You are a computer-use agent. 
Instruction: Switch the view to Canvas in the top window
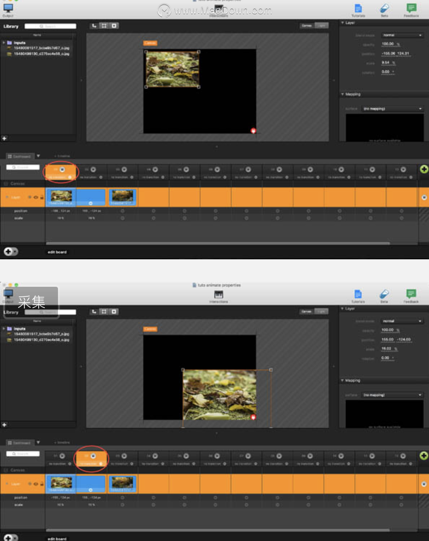click(307, 25)
